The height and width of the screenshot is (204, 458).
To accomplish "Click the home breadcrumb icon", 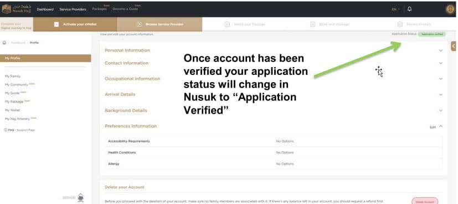I will (x=4, y=43).
